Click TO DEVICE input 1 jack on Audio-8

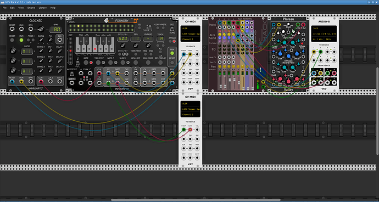coord(314,52)
